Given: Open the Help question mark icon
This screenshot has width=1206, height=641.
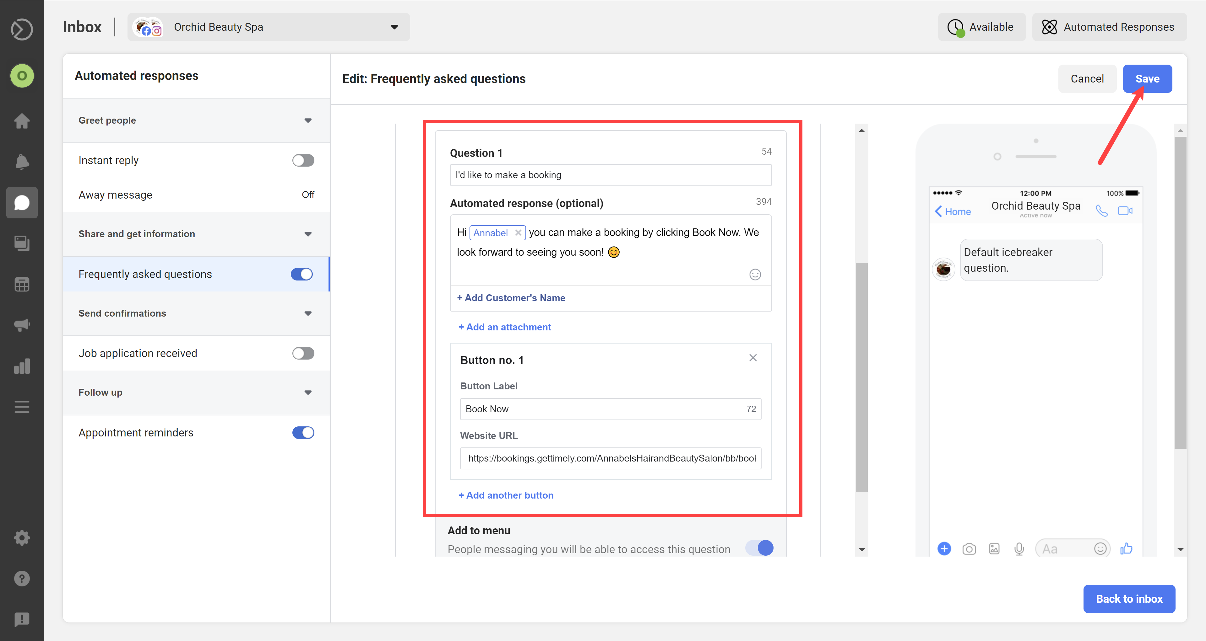Looking at the screenshot, I should tap(22, 579).
